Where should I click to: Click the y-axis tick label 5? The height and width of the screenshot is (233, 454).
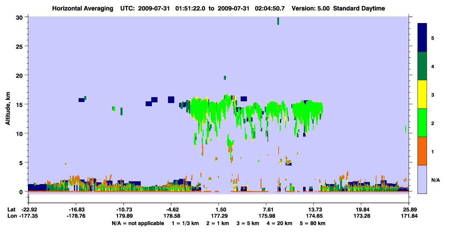coord(22,162)
